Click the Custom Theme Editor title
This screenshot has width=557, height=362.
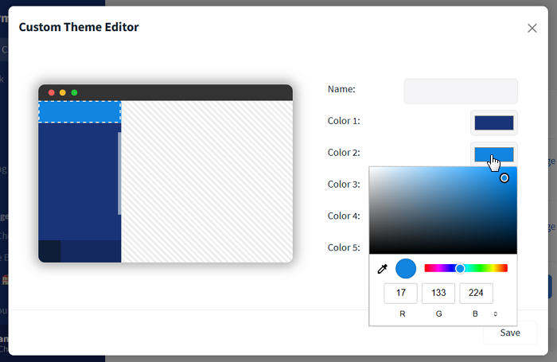79,27
